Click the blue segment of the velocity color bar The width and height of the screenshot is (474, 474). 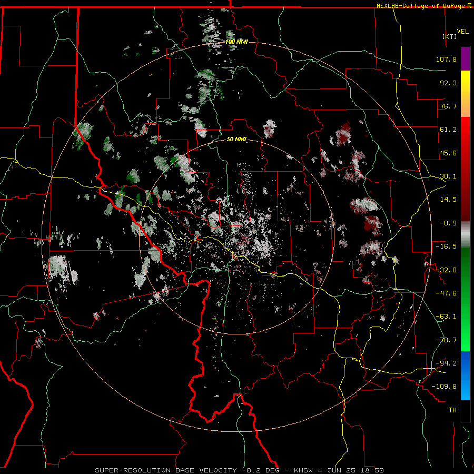pos(465,376)
